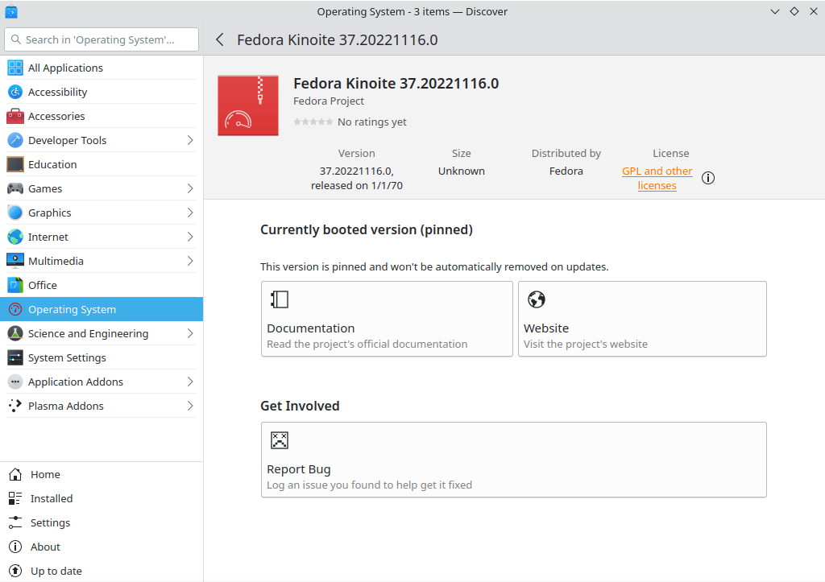Click the System Settings sliders icon
This screenshot has width=825, height=582.
pos(15,357)
